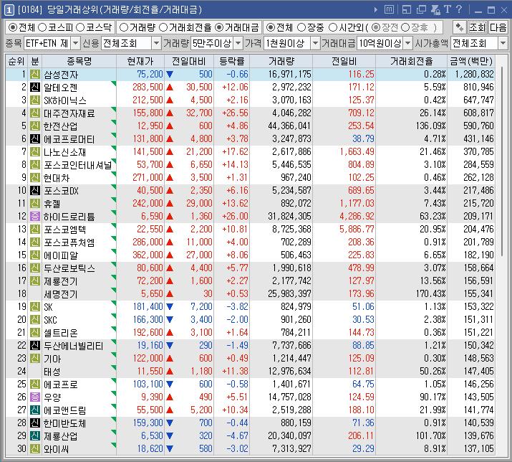
Task: Open the 시가총액 전체조회 dropdown
Action: click(503, 43)
